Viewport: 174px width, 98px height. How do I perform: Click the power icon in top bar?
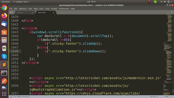click(169, 2)
